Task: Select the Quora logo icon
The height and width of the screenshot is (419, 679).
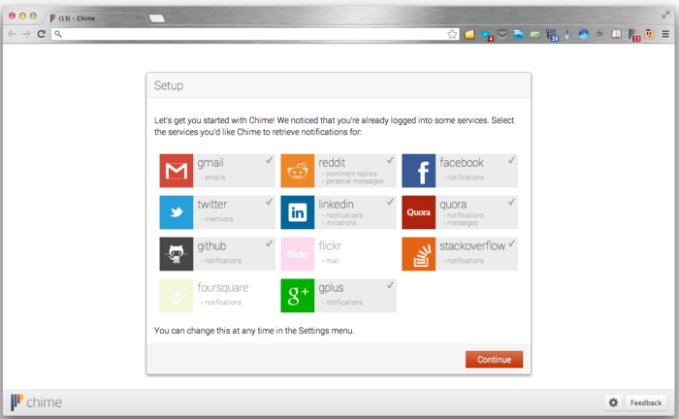Action: pyautogui.click(x=419, y=212)
